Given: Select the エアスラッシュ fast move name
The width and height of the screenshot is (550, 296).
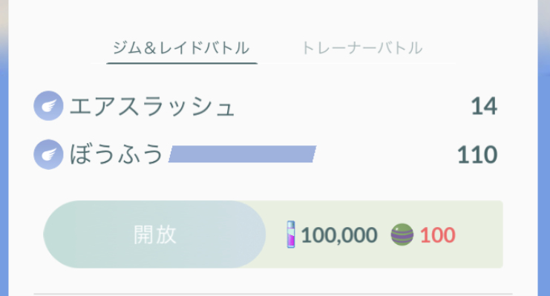Looking at the screenshot, I should [152, 106].
